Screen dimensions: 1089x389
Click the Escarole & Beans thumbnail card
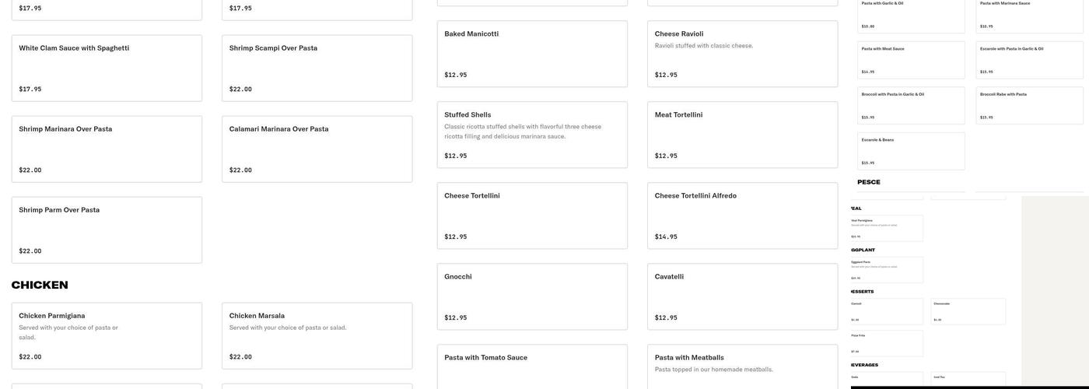(x=911, y=151)
